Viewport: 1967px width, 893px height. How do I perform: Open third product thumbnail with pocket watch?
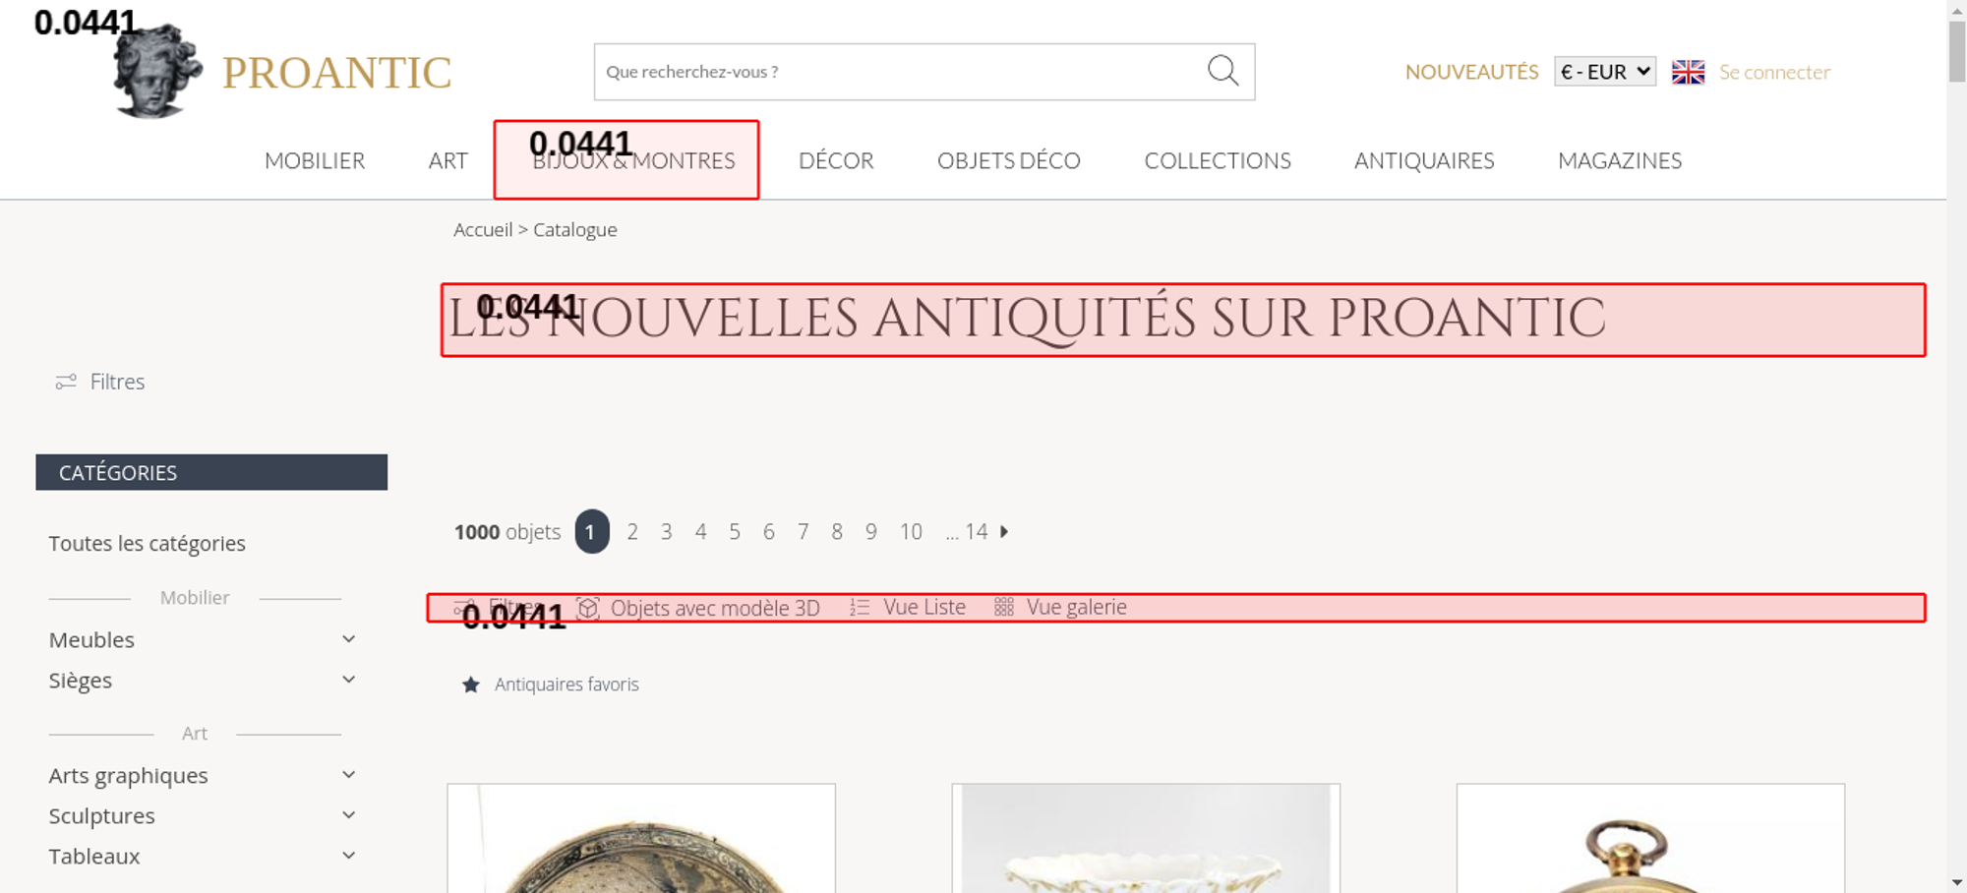click(1650, 839)
